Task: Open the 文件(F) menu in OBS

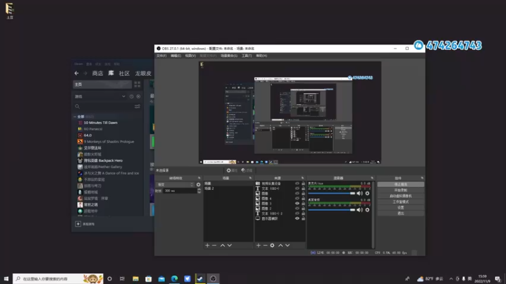Action: pyautogui.click(x=161, y=56)
